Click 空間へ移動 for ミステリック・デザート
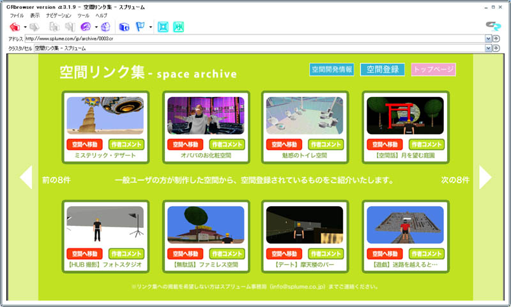 pos(85,144)
